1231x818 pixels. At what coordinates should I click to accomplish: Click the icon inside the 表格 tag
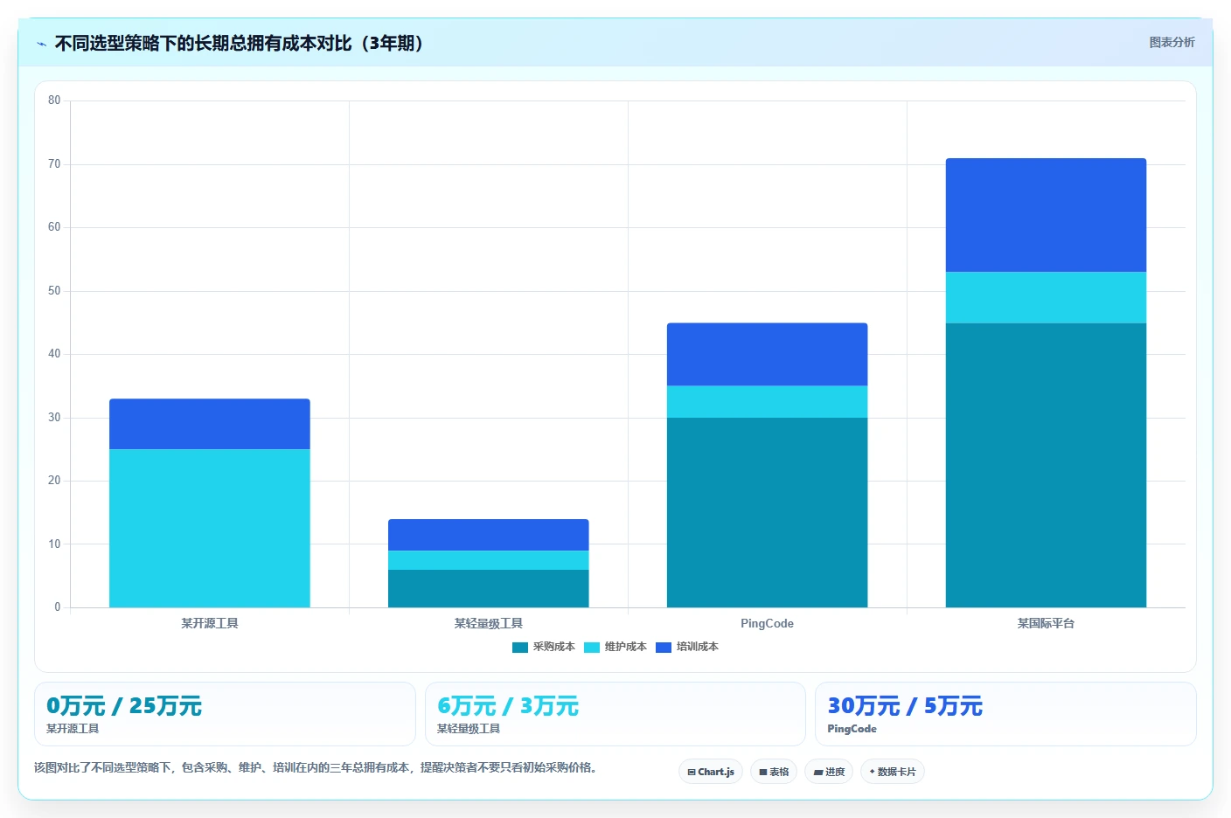click(763, 773)
